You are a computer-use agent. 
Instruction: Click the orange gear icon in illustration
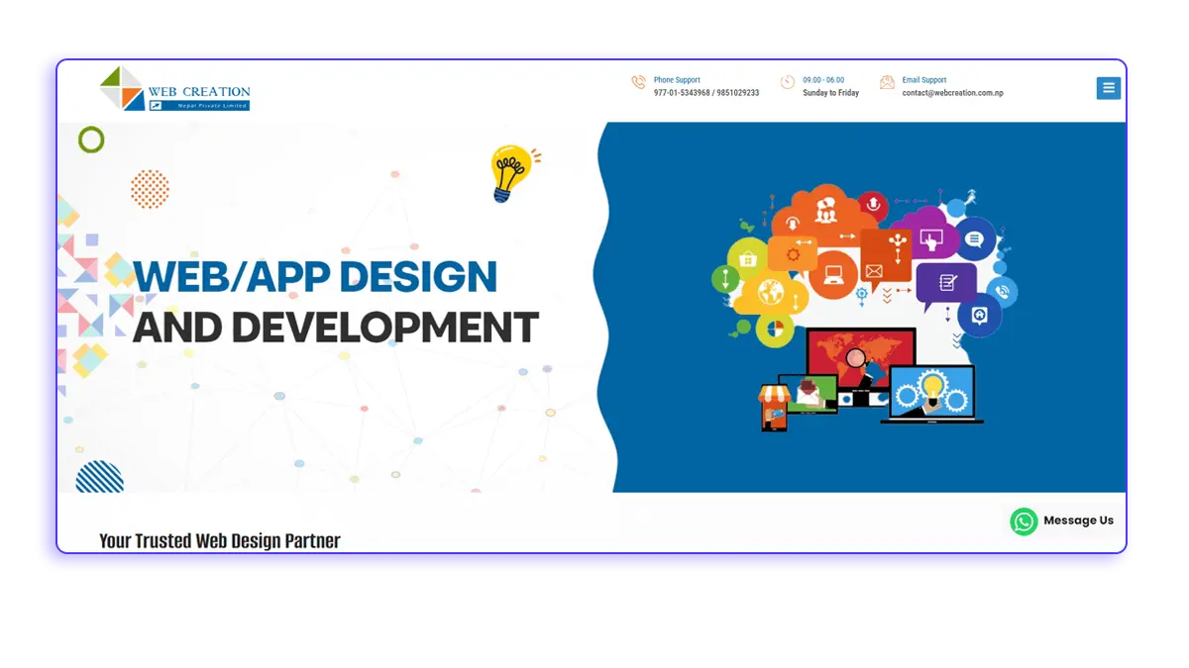[792, 255]
